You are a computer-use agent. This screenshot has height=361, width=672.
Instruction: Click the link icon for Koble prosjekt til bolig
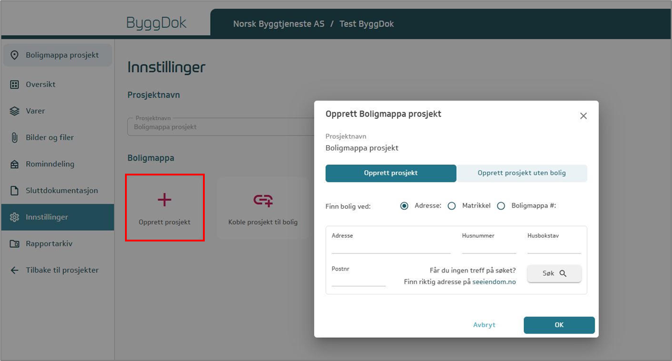[262, 200]
